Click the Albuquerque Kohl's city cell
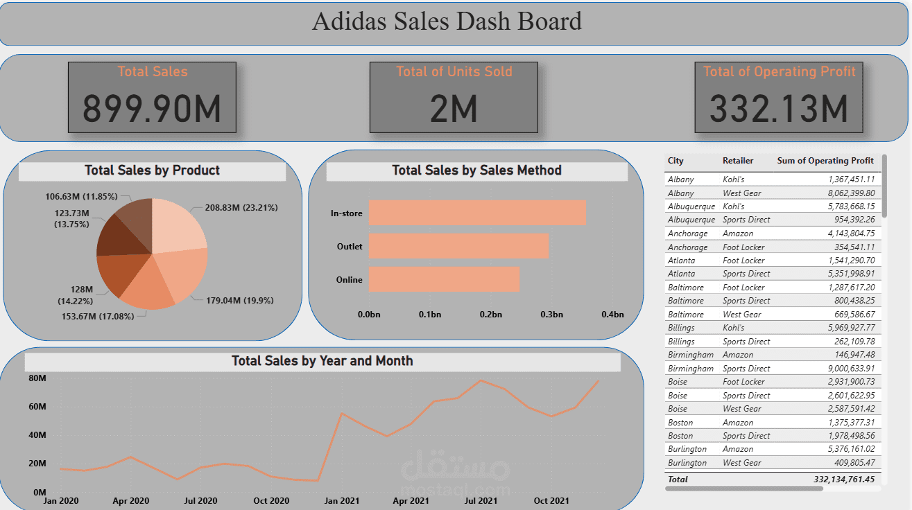Image resolution: width=912 pixels, height=510 pixels. (x=691, y=206)
